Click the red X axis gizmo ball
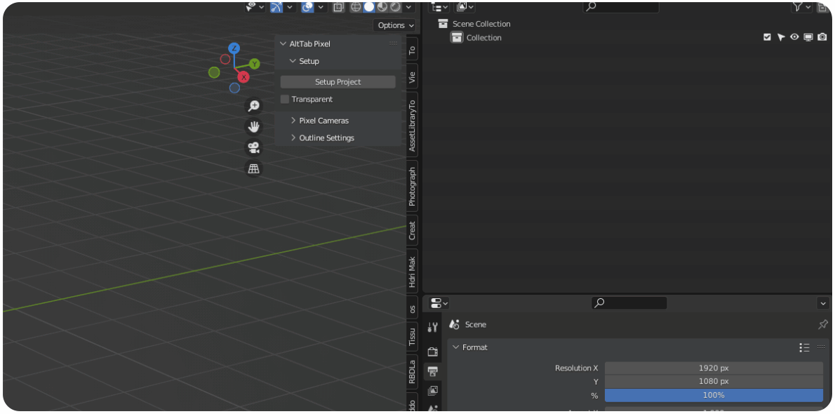This screenshot has height=414, width=835. click(x=243, y=77)
